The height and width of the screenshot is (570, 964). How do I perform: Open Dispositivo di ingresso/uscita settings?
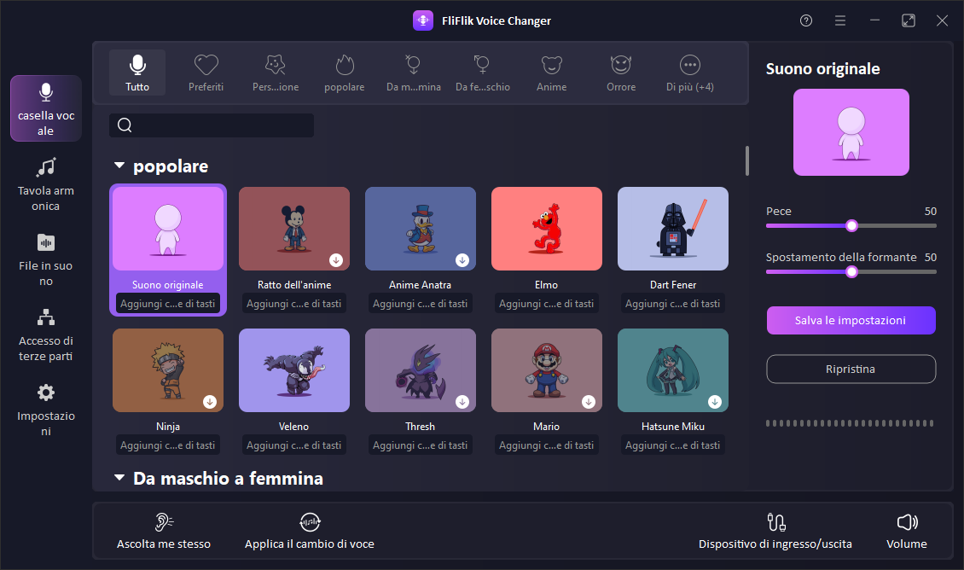pyautogui.click(x=775, y=531)
